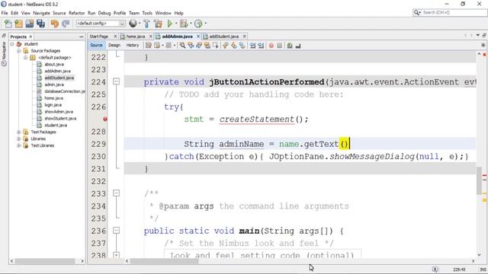Click the Save All toolbar icon

coord(40,24)
